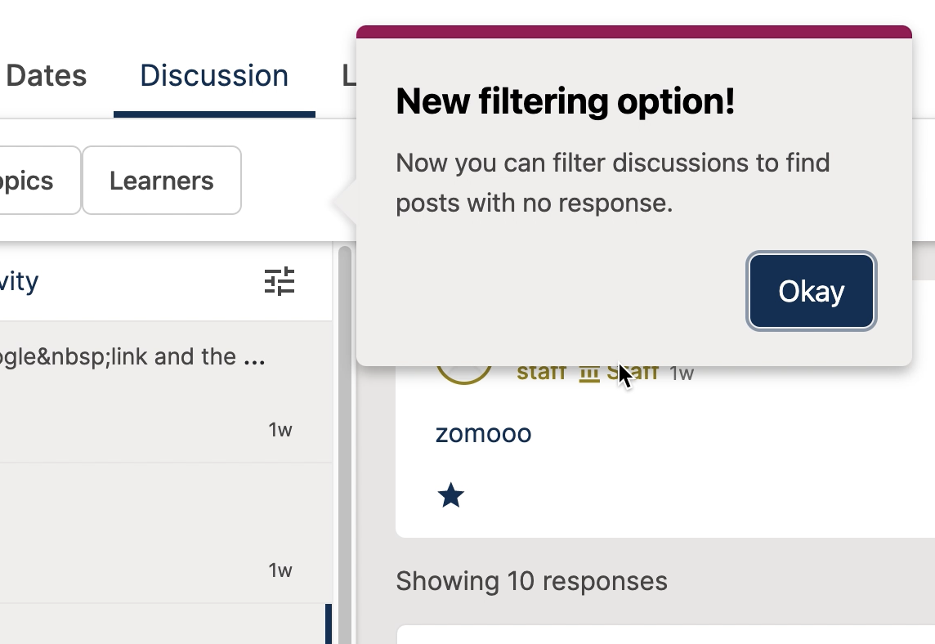Click the 'Showing 10 responses' label
Viewport: 935px width, 644px height.
point(531,581)
